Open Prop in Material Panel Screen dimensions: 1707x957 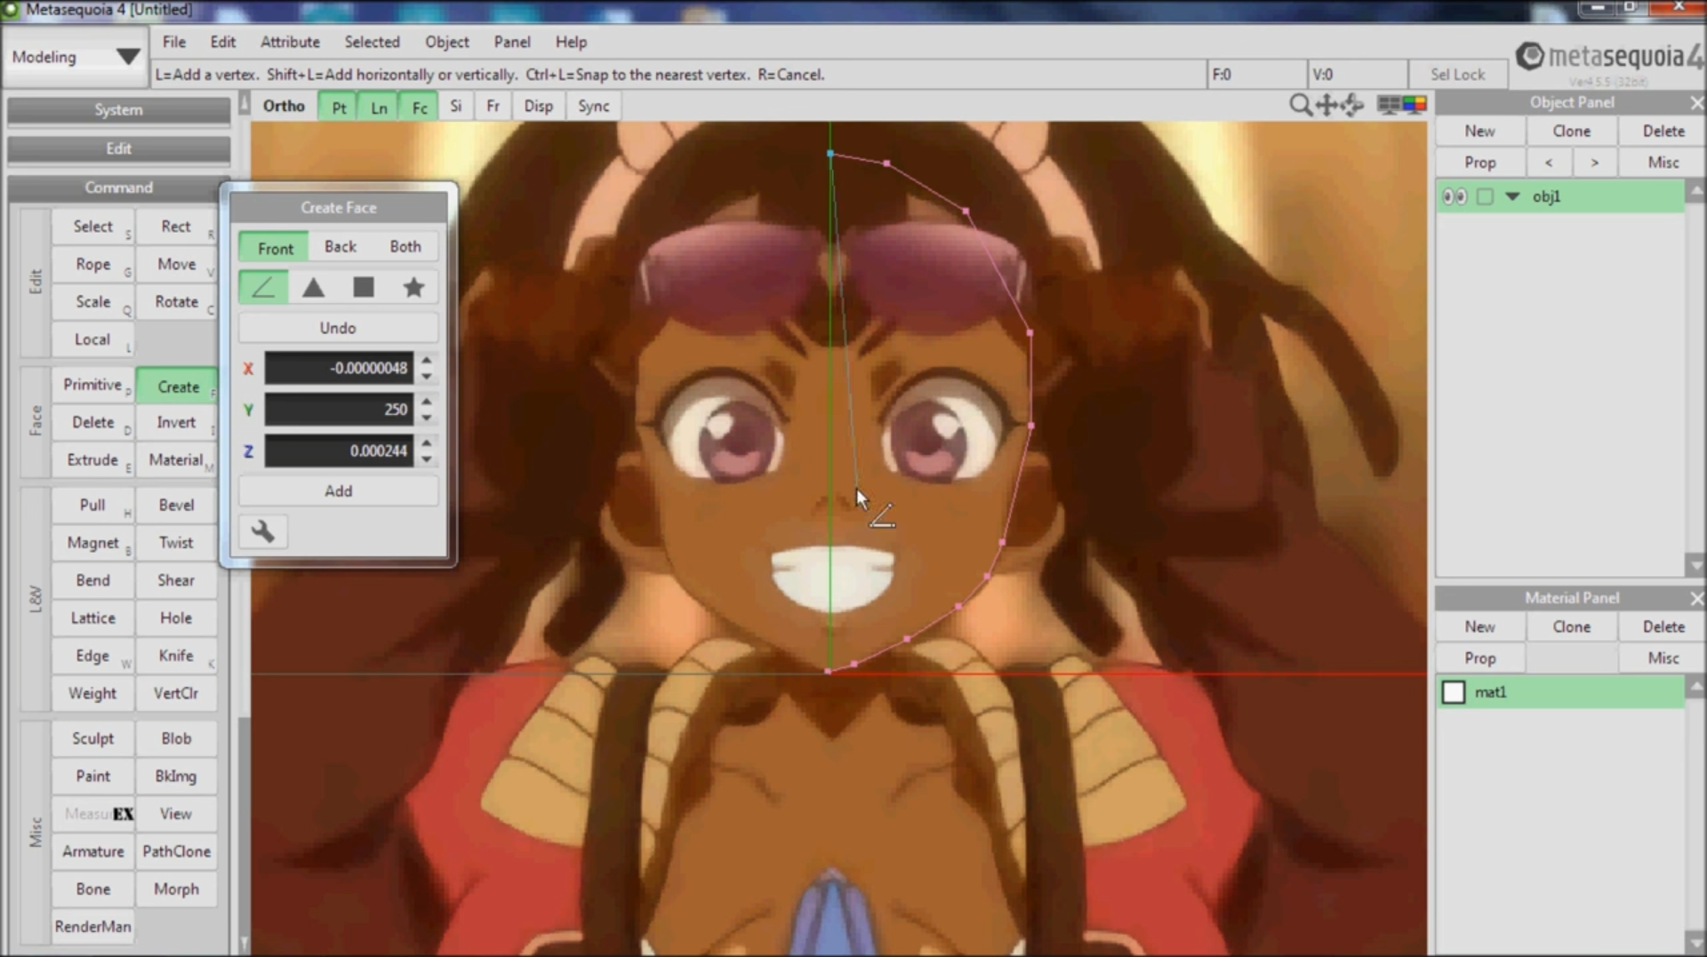(1479, 658)
